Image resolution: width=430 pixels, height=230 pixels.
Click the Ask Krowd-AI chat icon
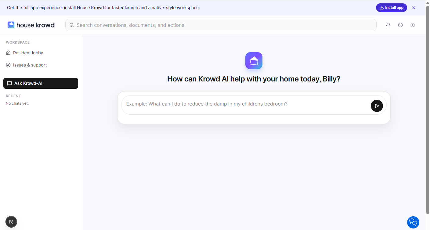(9, 83)
